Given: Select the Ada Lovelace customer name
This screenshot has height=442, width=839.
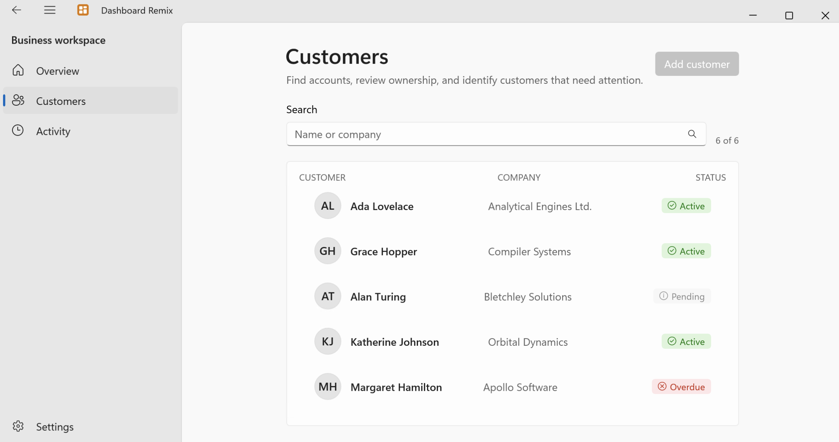Looking at the screenshot, I should pyautogui.click(x=382, y=206).
